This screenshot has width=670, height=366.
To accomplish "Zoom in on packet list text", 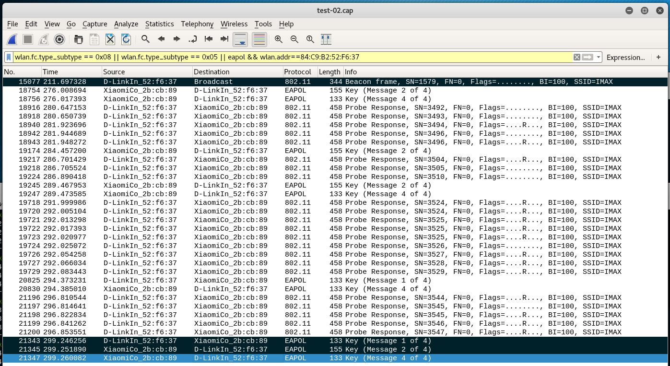I will tap(279, 39).
